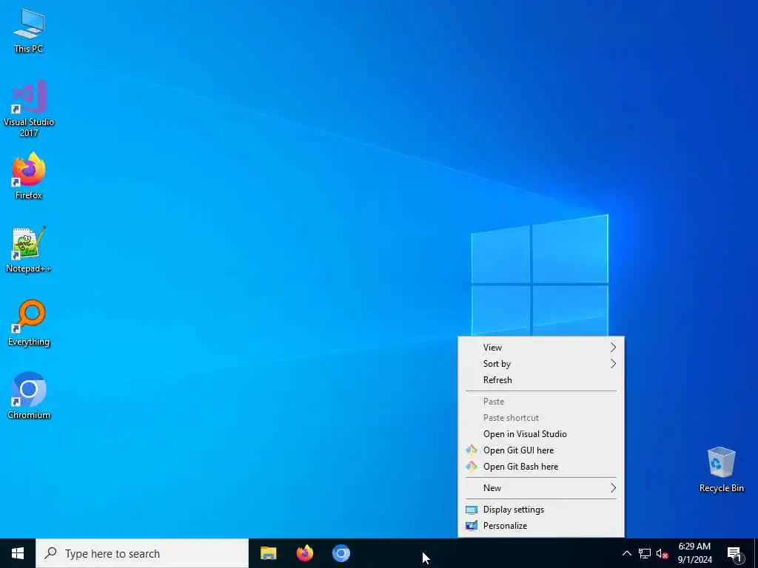Image resolution: width=758 pixels, height=568 pixels.
Task: Open File Explorer from the taskbar
Action: point(268,553)
